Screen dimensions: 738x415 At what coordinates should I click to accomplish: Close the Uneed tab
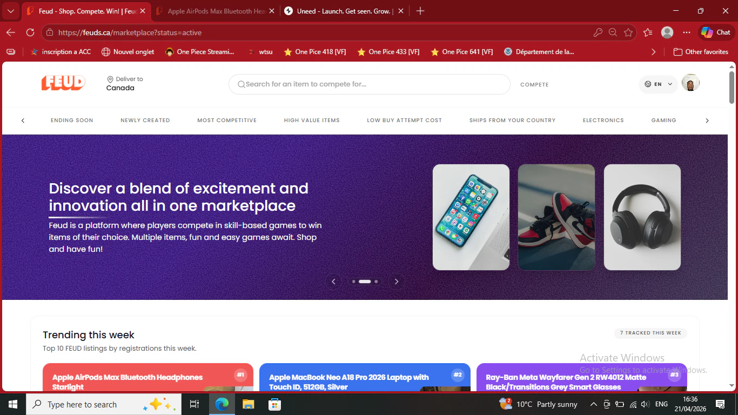tap(400, 11)
